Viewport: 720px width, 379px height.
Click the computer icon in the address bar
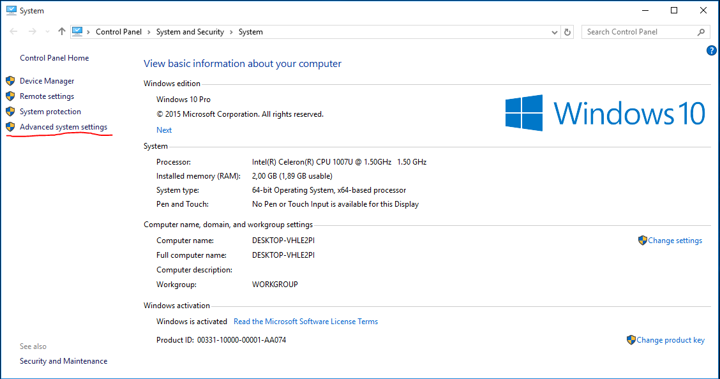point(78,31)
